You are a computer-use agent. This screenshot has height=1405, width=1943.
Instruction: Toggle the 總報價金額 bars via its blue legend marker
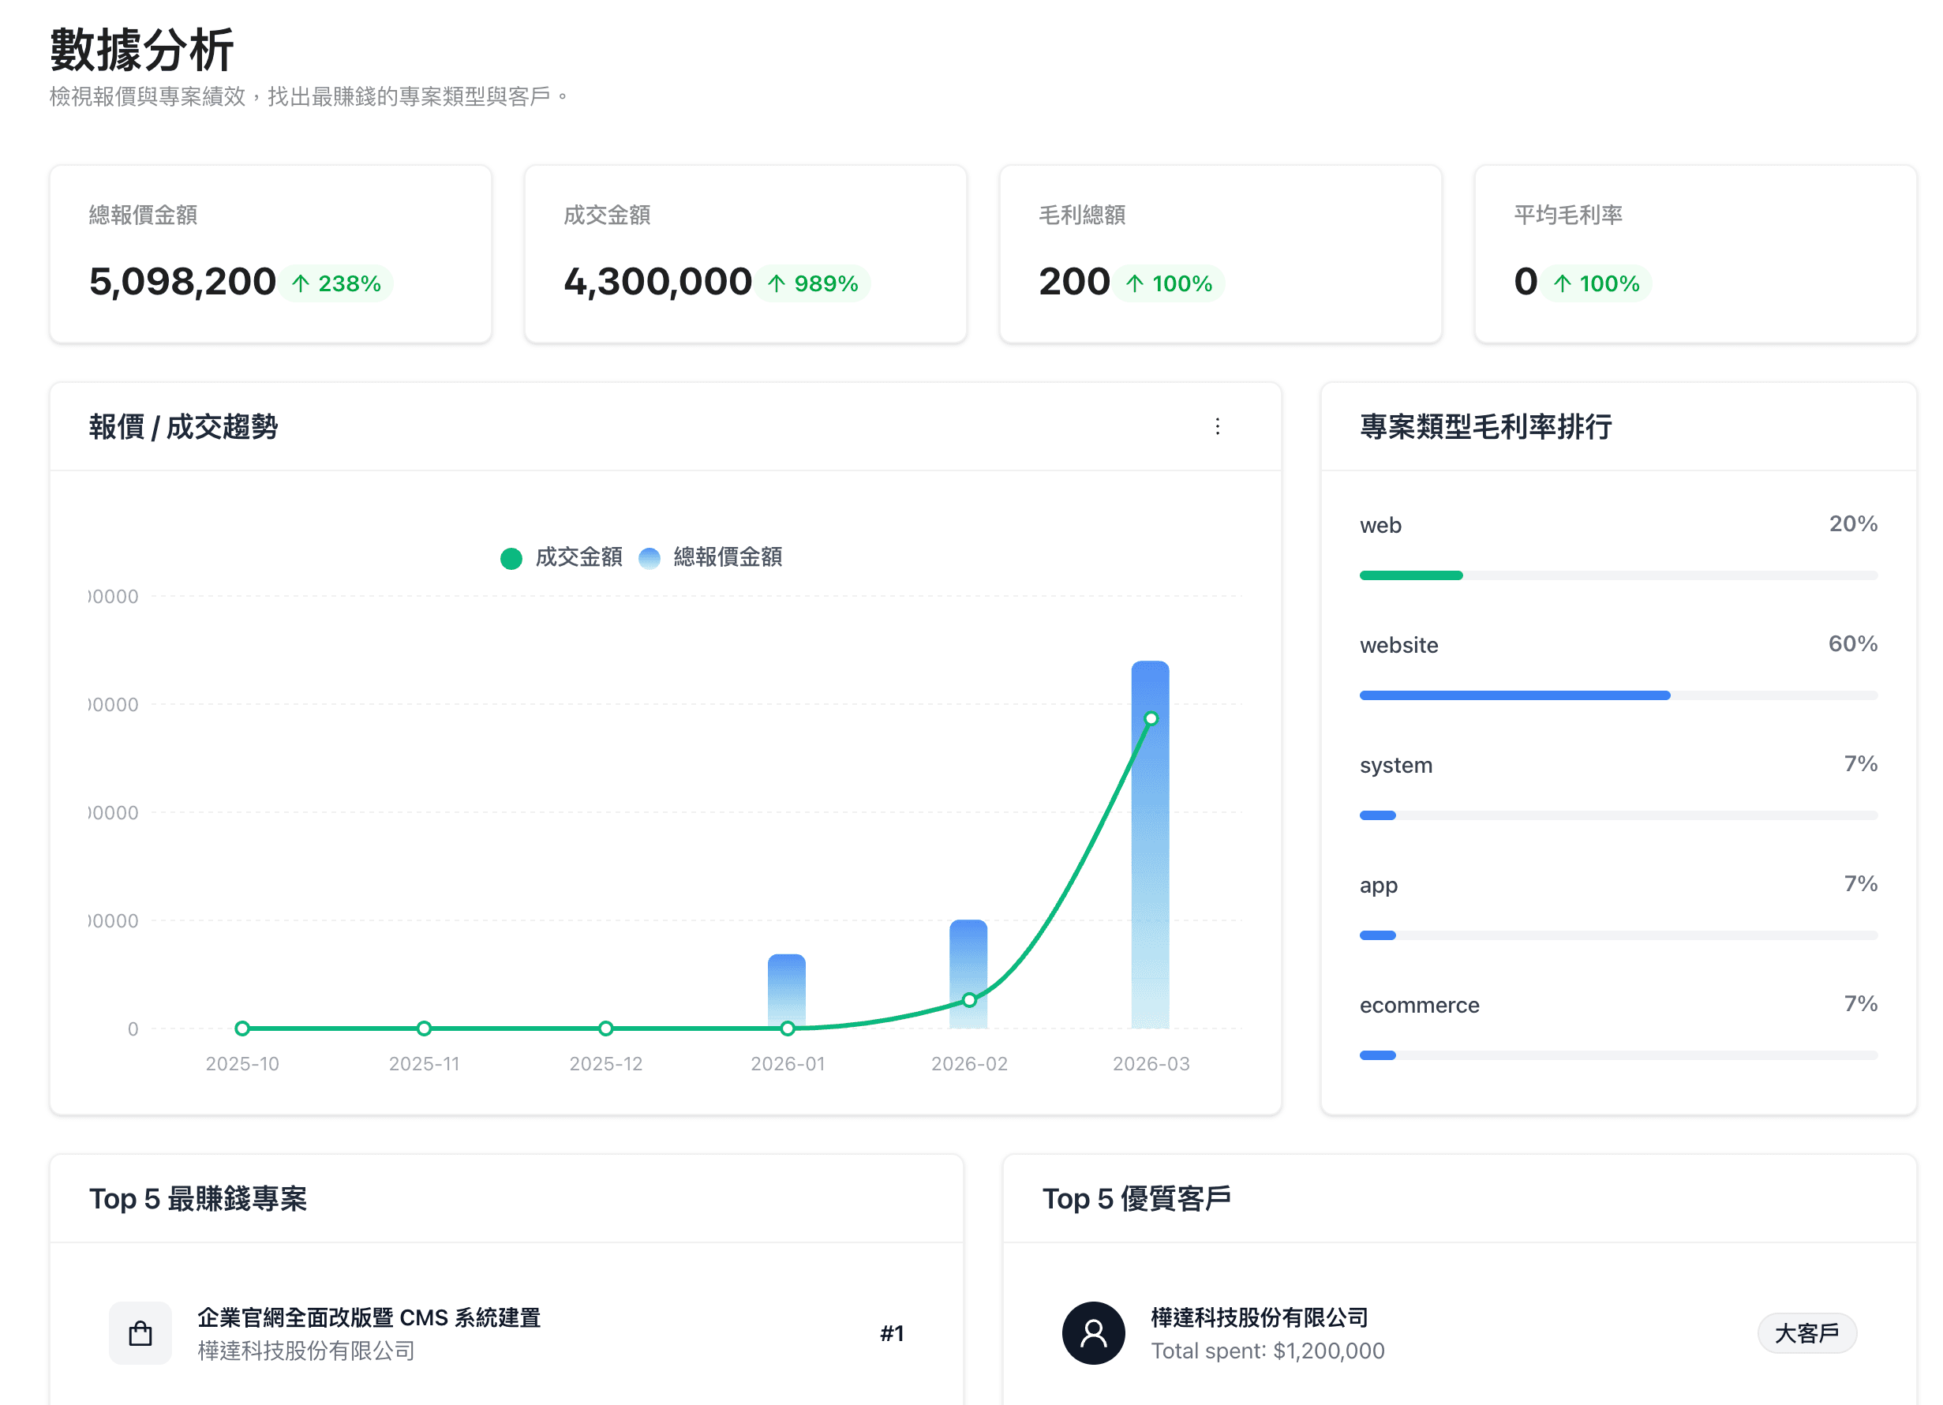pos(650,558)
